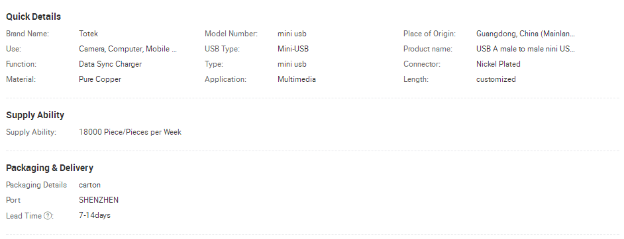Click the Application value Multimedia
Image resolution: width=624 pixels, height=239 pixels.
297,79
